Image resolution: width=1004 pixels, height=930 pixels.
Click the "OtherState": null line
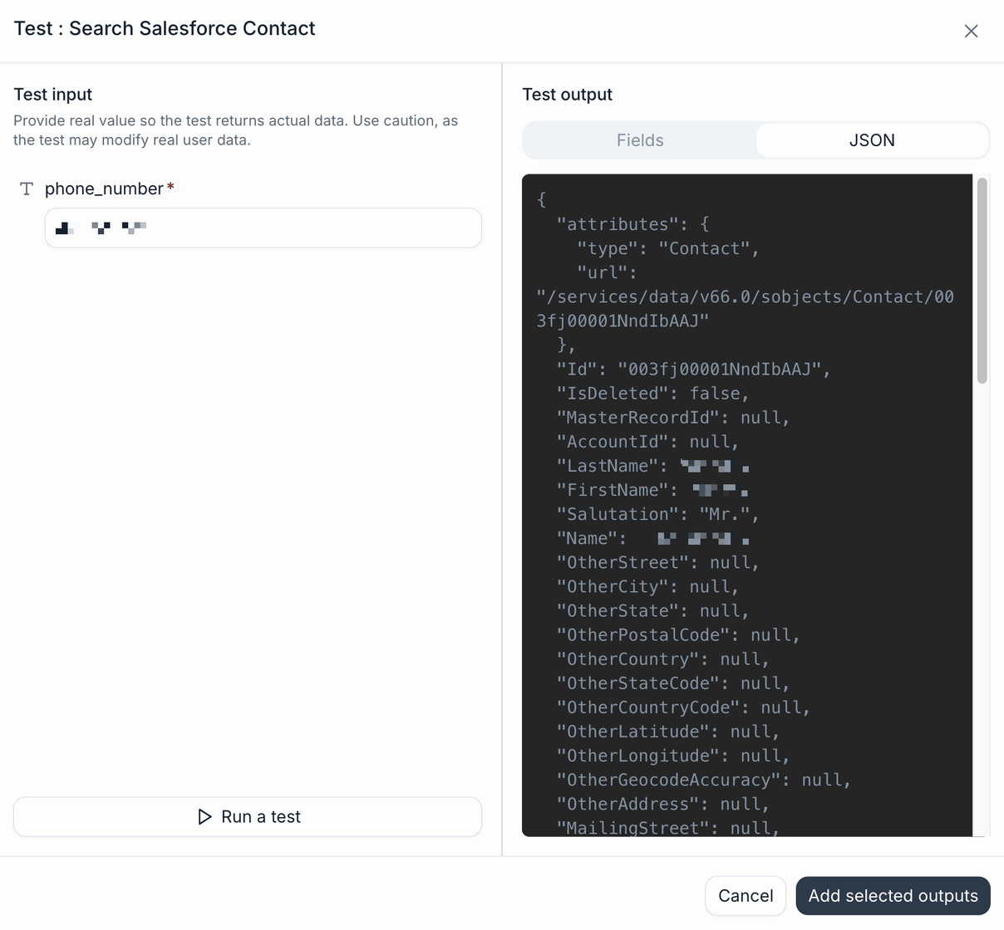652,610
